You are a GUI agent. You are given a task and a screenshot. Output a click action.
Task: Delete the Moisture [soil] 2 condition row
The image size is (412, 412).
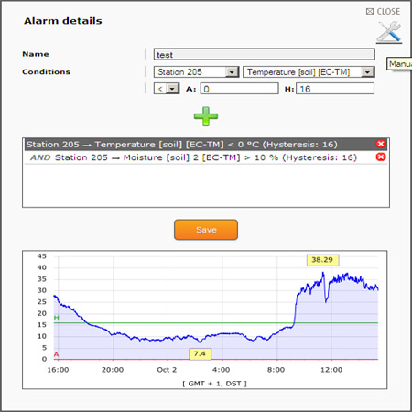[381, 157]
